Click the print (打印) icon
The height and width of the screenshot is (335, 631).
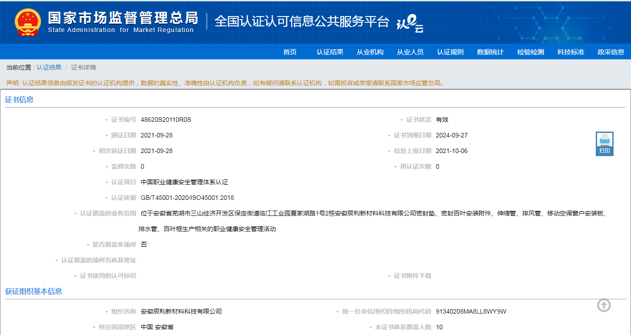605,144
